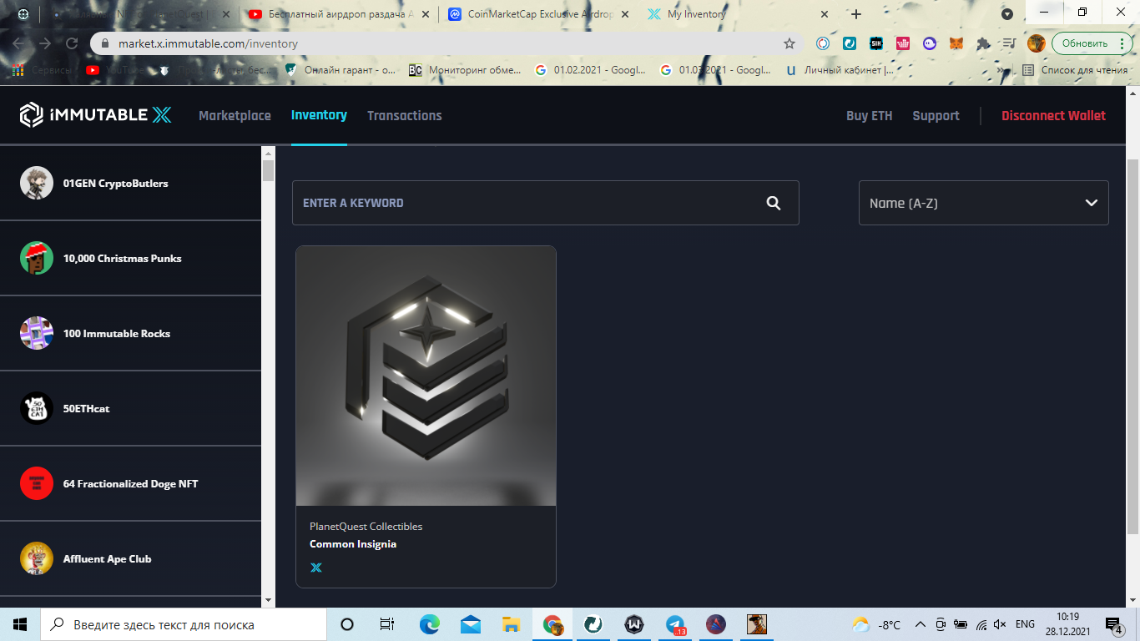Bookmark this page with the star icon
The width and height of the screenshot is (1140, 641).
(789, 43)
